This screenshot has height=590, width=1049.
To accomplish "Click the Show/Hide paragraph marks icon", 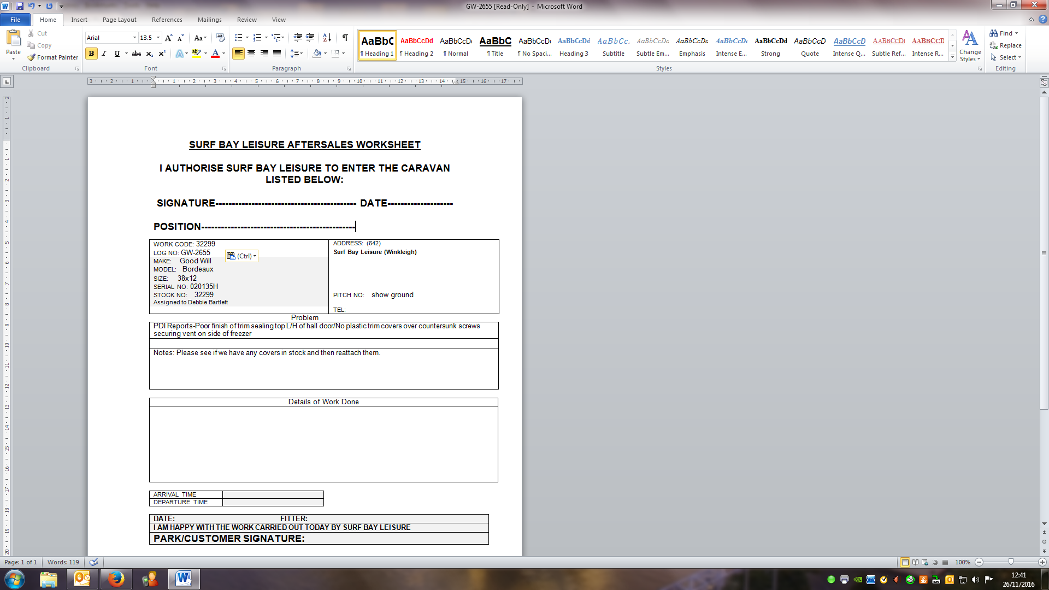I will 345,38.
